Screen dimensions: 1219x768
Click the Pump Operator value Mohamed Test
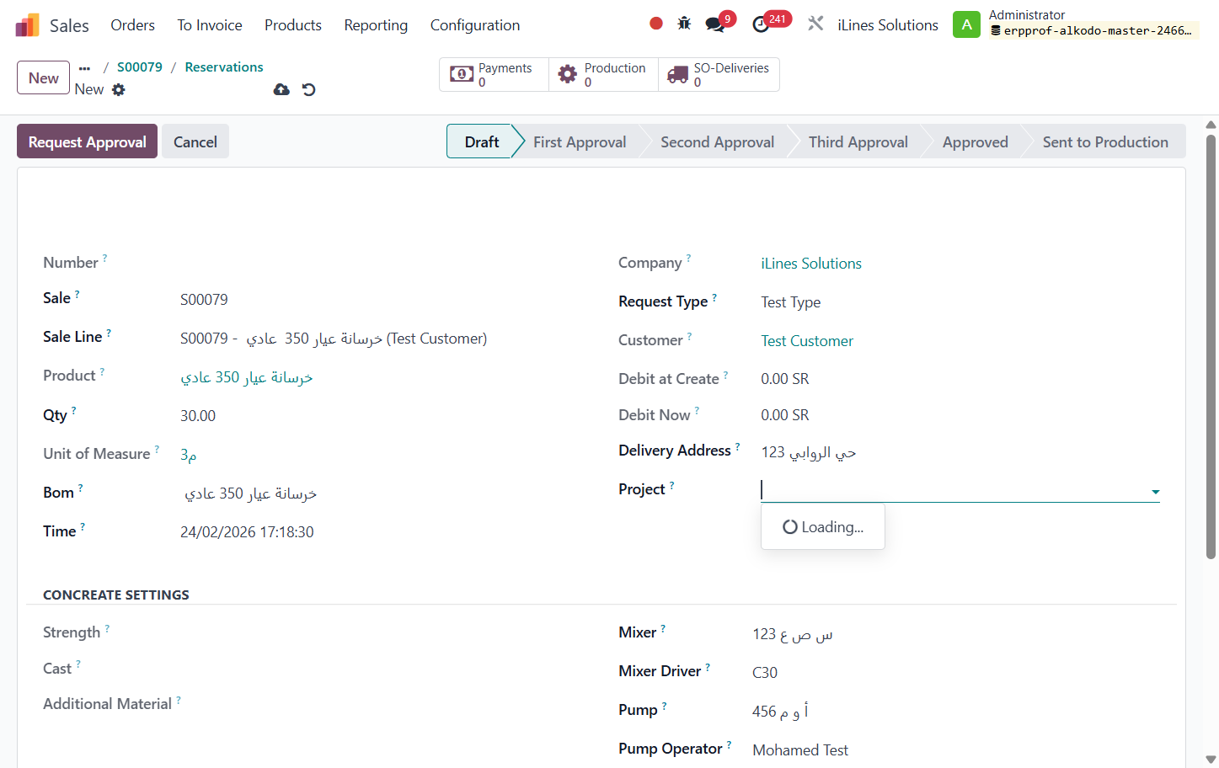(800, 750)
